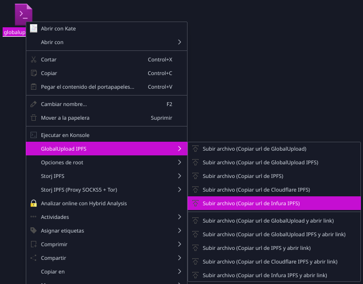
Task: Click upload icon for GlobalUpload IPFS y abrir link
Action: (x=195, y=234)
